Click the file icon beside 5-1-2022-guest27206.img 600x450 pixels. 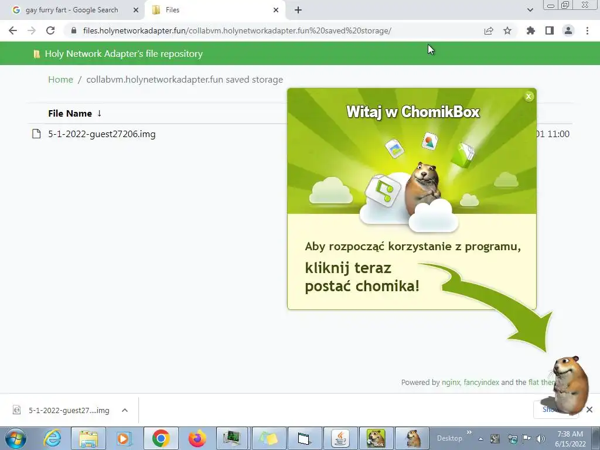click(x=36, y=134)
